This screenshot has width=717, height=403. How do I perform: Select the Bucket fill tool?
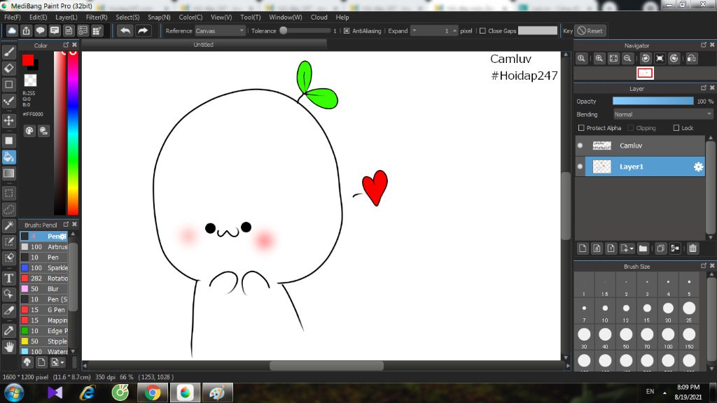8,157
